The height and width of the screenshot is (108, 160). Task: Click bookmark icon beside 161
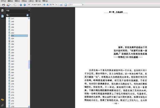[x=9, y=58]
